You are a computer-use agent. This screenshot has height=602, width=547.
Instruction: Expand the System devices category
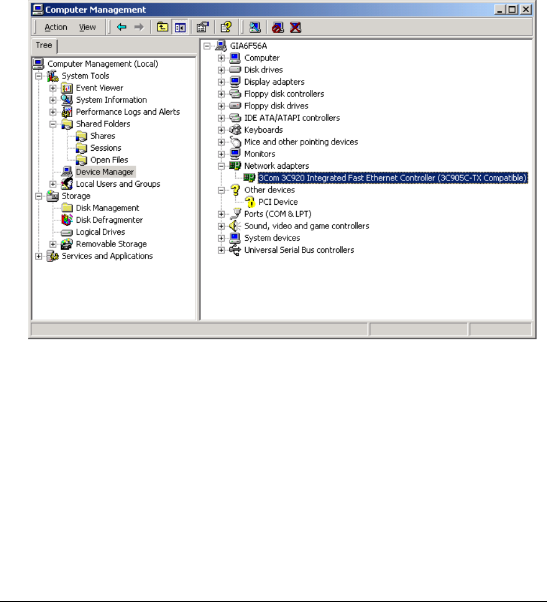[221, 238]
